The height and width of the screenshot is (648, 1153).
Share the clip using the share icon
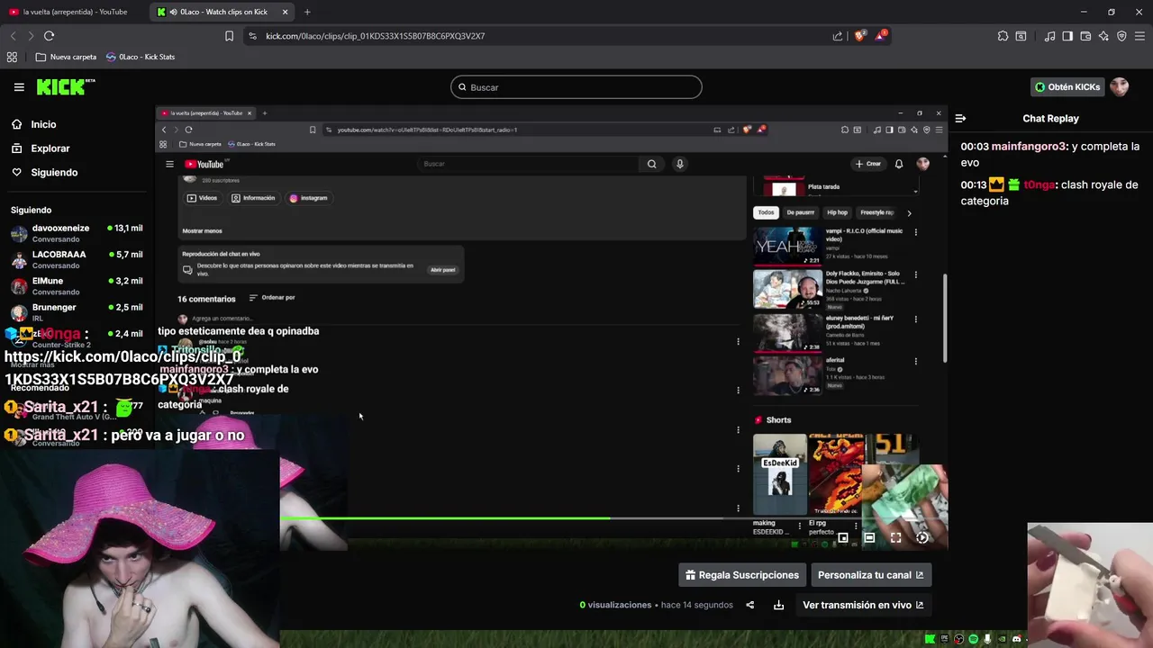750,605
